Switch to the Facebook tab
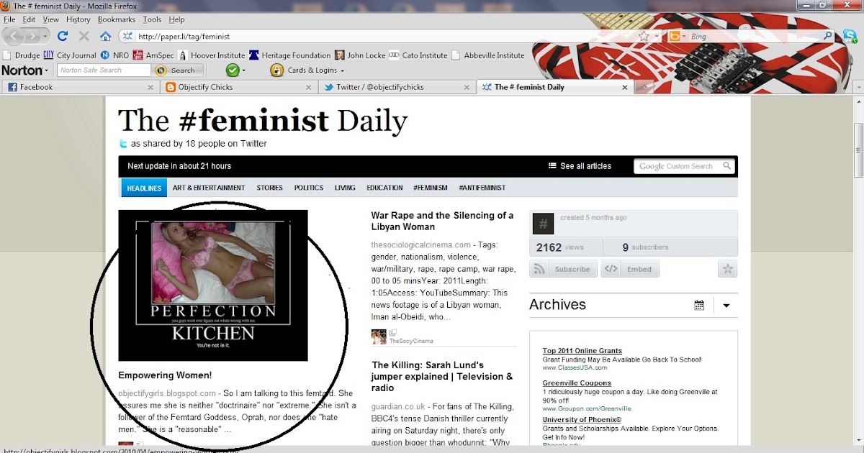 [80, 88]
